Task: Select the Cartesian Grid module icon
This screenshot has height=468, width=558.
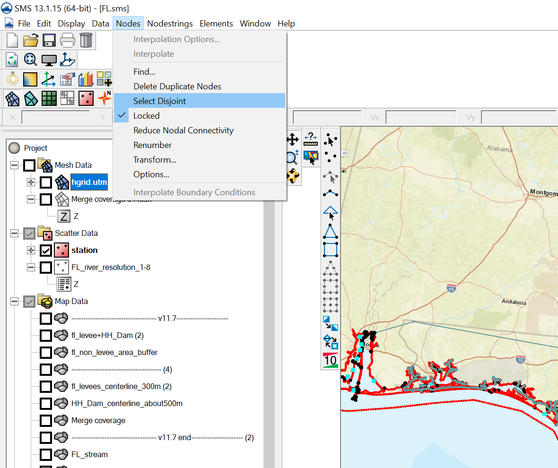Action: [49, 98]
